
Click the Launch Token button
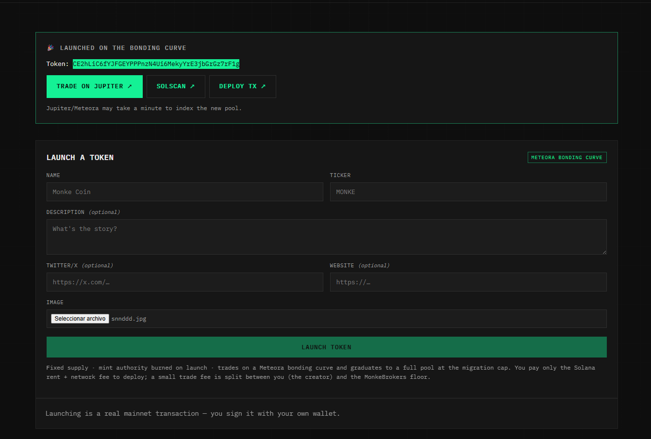pyautogui.click(x=327, y=347)
